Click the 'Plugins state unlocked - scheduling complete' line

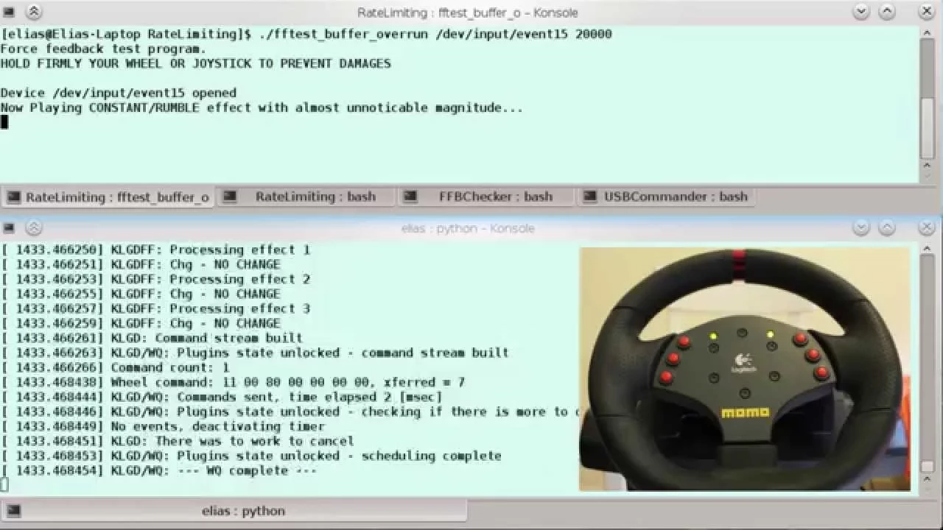(251, 456)
